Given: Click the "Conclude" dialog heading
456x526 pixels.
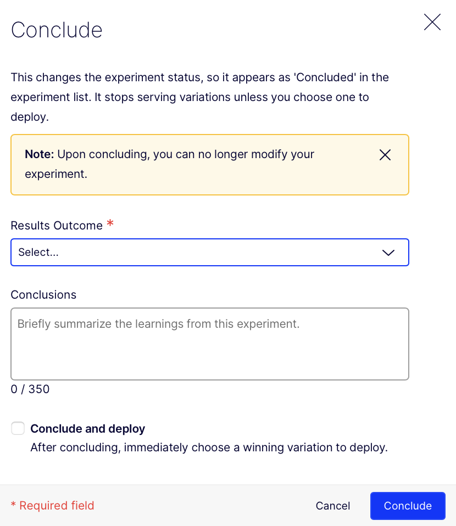Looking at the screenshot, I should (57, 30).
